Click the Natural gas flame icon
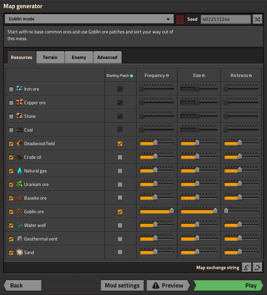 pyautogui.click(x=19, y=171)
